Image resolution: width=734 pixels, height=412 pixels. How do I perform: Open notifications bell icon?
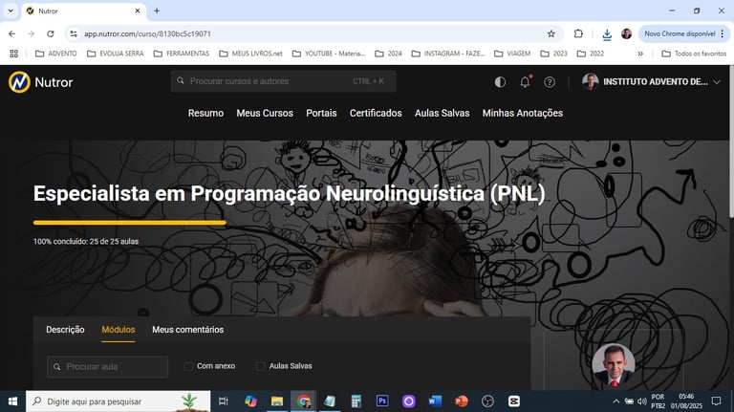tap(526, 82)
